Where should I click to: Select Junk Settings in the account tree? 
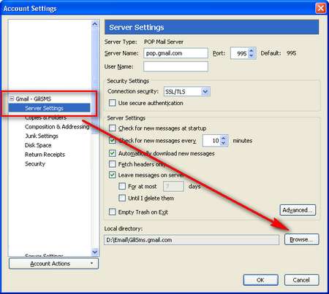(x=42, y=136)
